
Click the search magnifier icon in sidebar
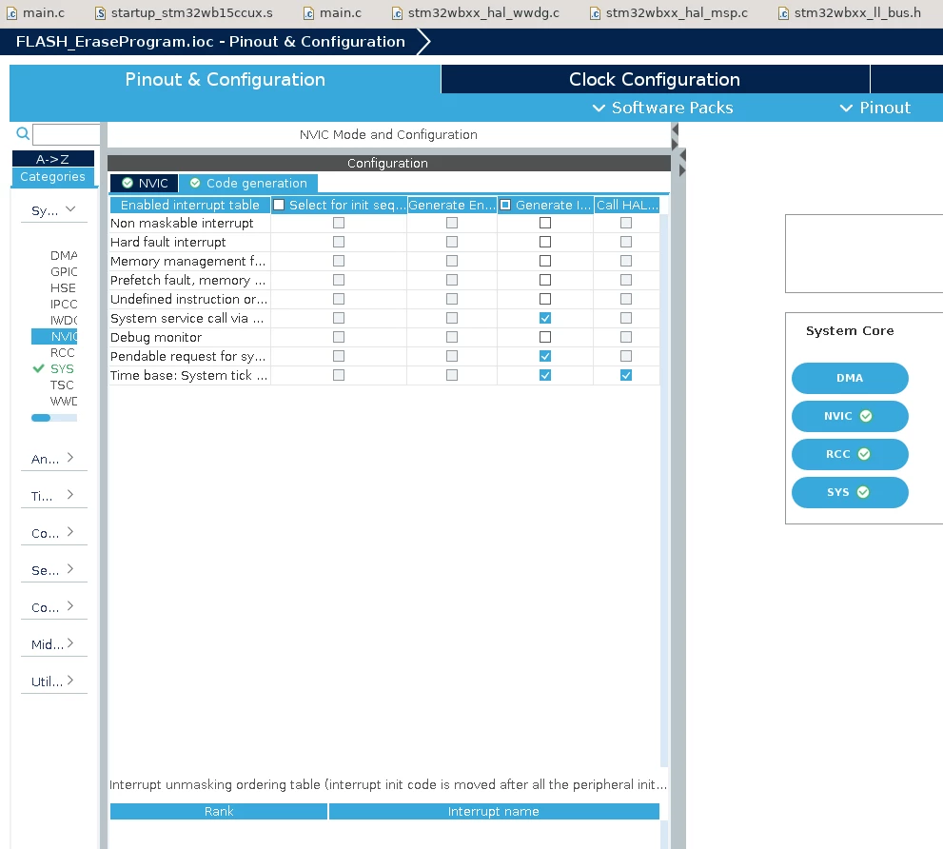[23, 133]
